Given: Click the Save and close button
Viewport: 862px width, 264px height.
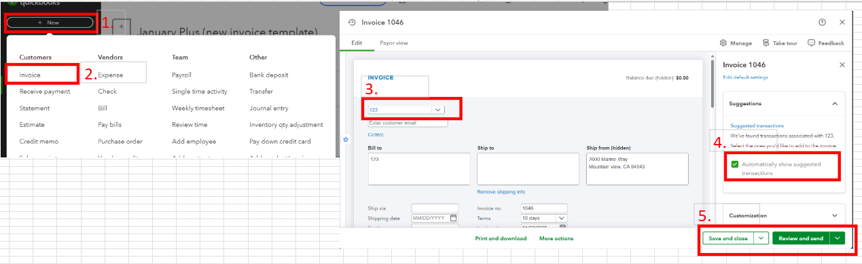Looking at the screenshot, I should coord(728,238).
